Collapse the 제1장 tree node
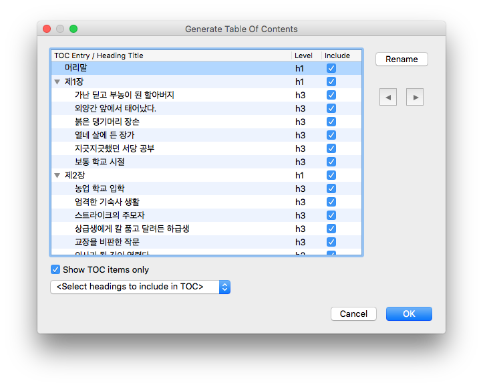The width and height of the screenshot is (483, 387). click(57, 82)
